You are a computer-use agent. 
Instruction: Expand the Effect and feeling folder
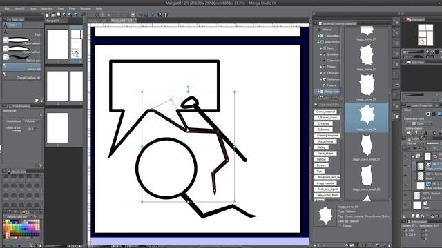point(321,73)
